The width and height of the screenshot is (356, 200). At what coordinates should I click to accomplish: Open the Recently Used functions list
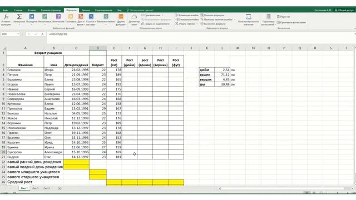[x=32, y=19]
